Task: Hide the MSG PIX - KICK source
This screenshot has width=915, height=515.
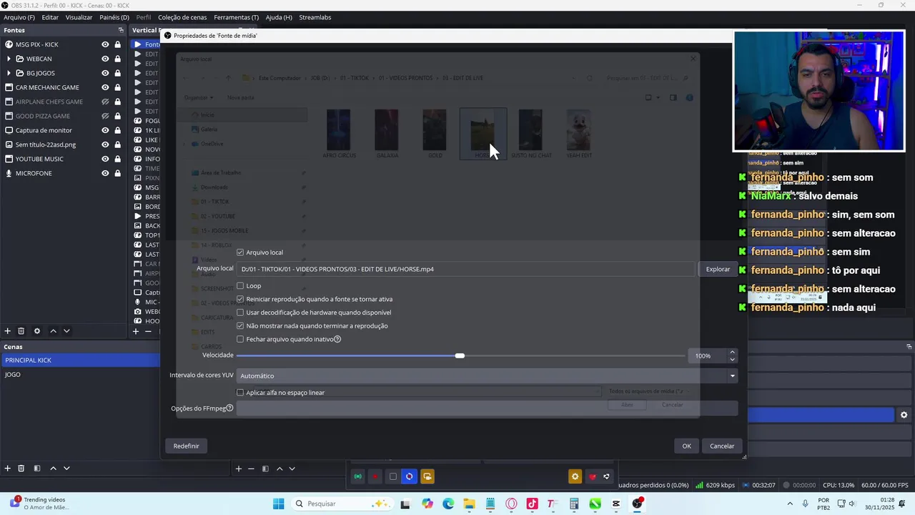Action: (105, 44)
